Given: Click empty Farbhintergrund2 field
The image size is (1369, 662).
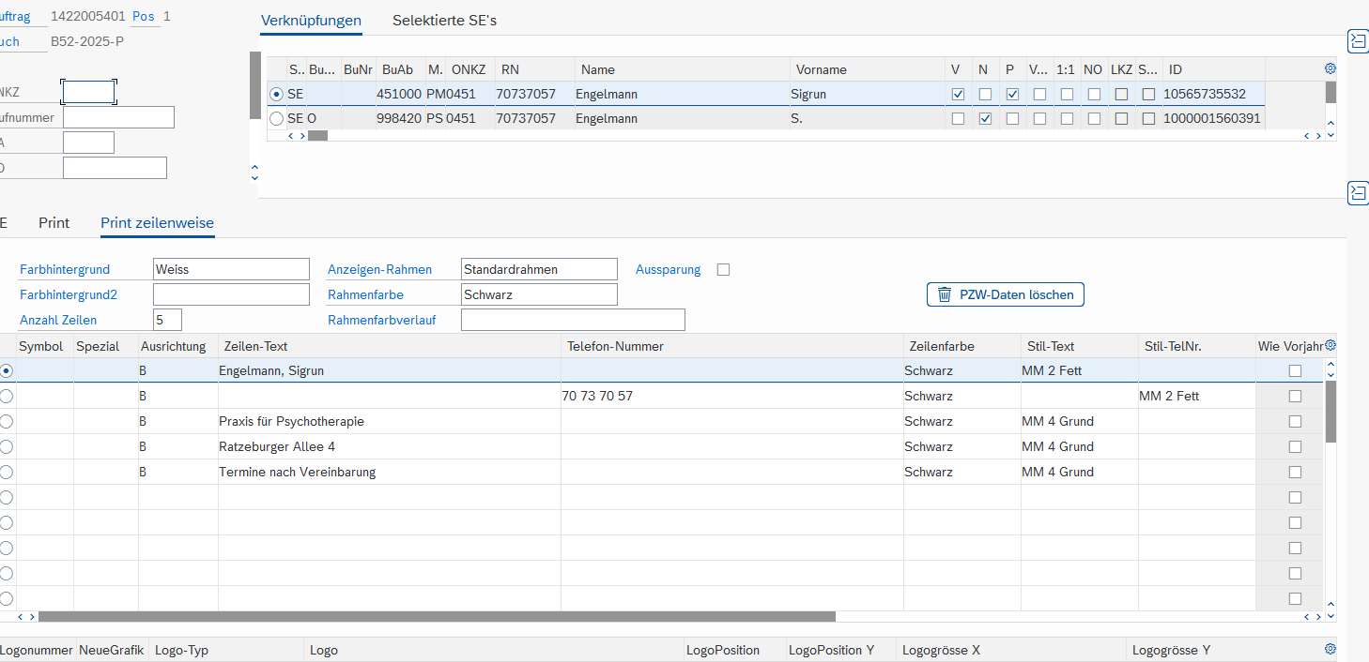Looking at the screenshot, I should [231, 294].
